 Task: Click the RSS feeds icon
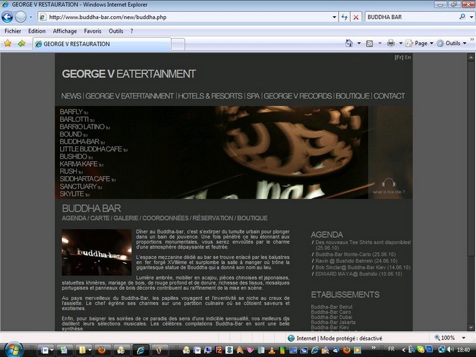click(x=369, y=43)
